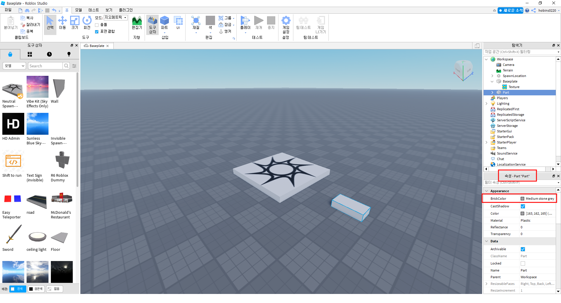The height and width of the screenshot is (303, 561).
Task: Toggle the Archivable checkbox
Action: point(523,249)
